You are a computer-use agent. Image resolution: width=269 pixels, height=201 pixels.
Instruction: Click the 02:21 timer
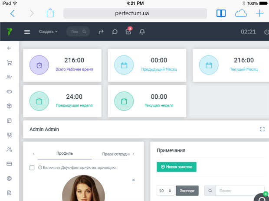[x=248, y=32]
